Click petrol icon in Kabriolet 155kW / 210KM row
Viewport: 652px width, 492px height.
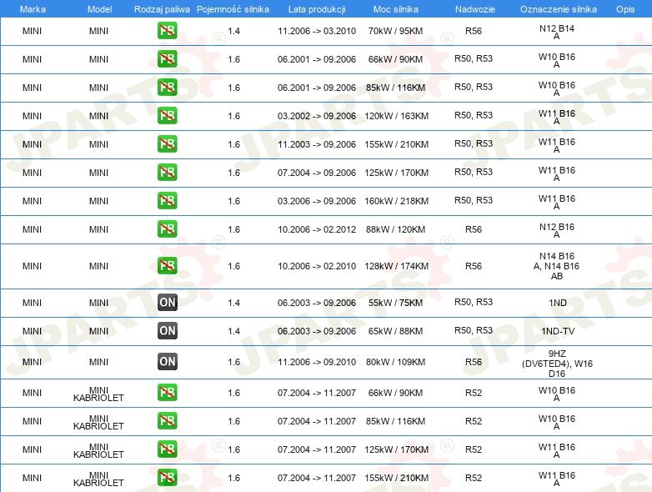(167, 478)
